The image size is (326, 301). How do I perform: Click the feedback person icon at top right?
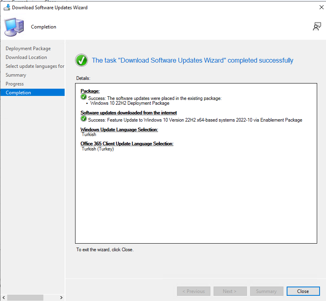pyautogui.click(x=317, y=26)
